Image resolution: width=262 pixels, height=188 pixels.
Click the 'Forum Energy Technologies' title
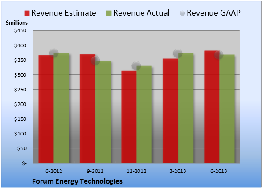pos(77,181)
